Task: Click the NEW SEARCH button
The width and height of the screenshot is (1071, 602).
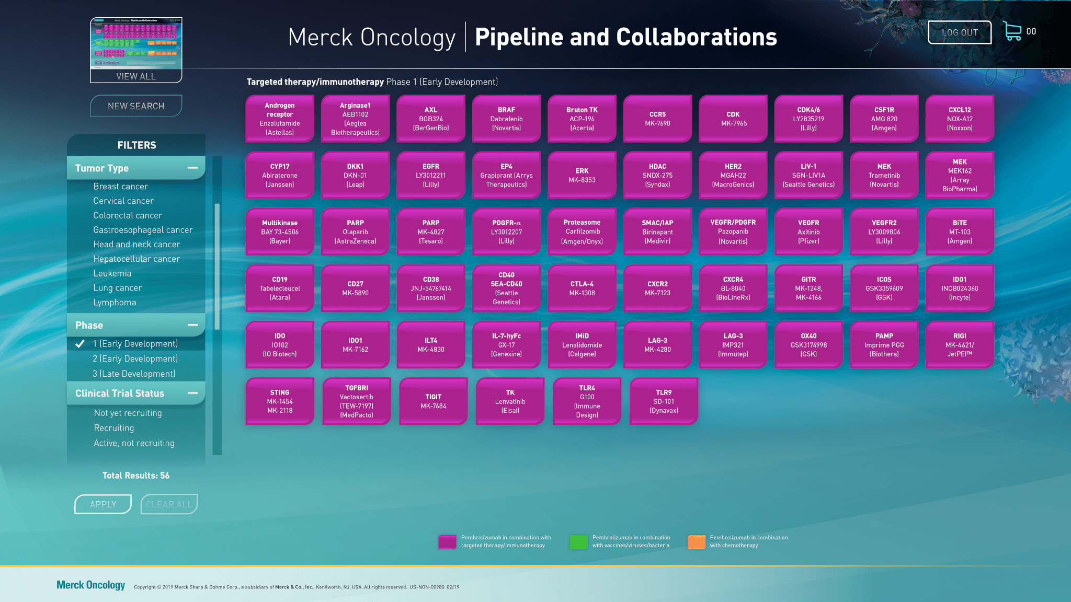Action: click(136, 106)
